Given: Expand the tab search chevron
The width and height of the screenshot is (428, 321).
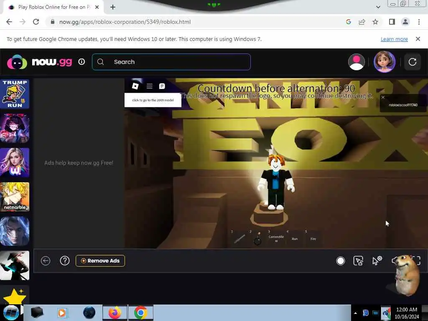Looking at the screenshot, I should tap(378, 7).
